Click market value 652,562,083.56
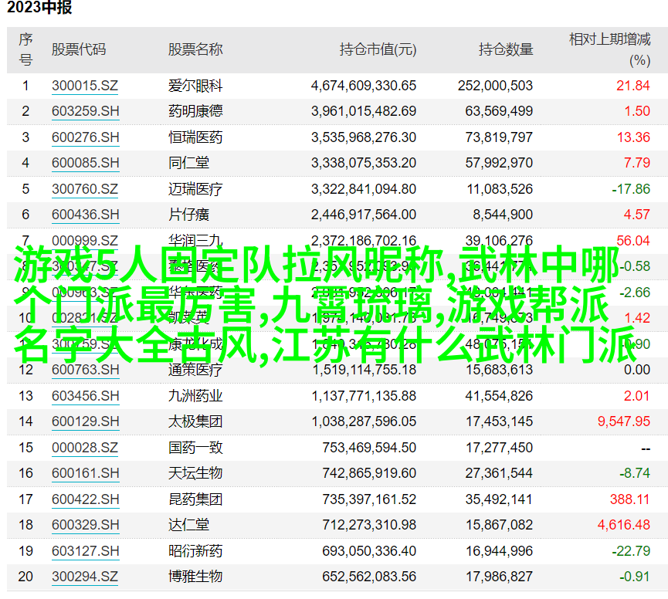Image resolution: width=668 pixels, height=599 pixels. coord(369,577)
